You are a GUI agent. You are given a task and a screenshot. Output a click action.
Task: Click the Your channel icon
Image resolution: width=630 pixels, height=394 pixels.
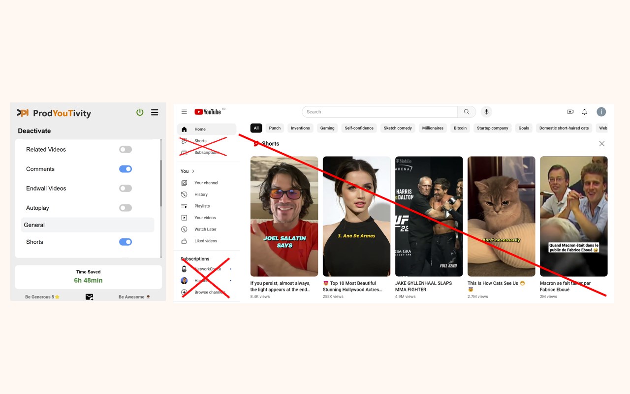pos(184,183)
